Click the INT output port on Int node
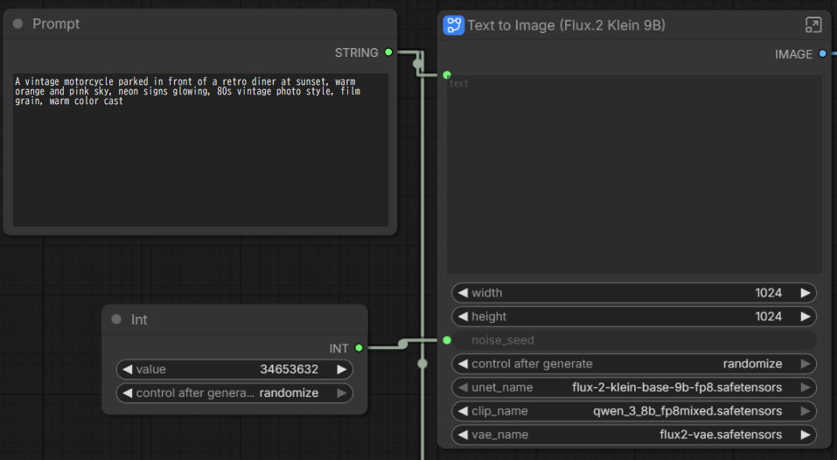Viewport: 837px width, 460px height. [x=359, y=348]
